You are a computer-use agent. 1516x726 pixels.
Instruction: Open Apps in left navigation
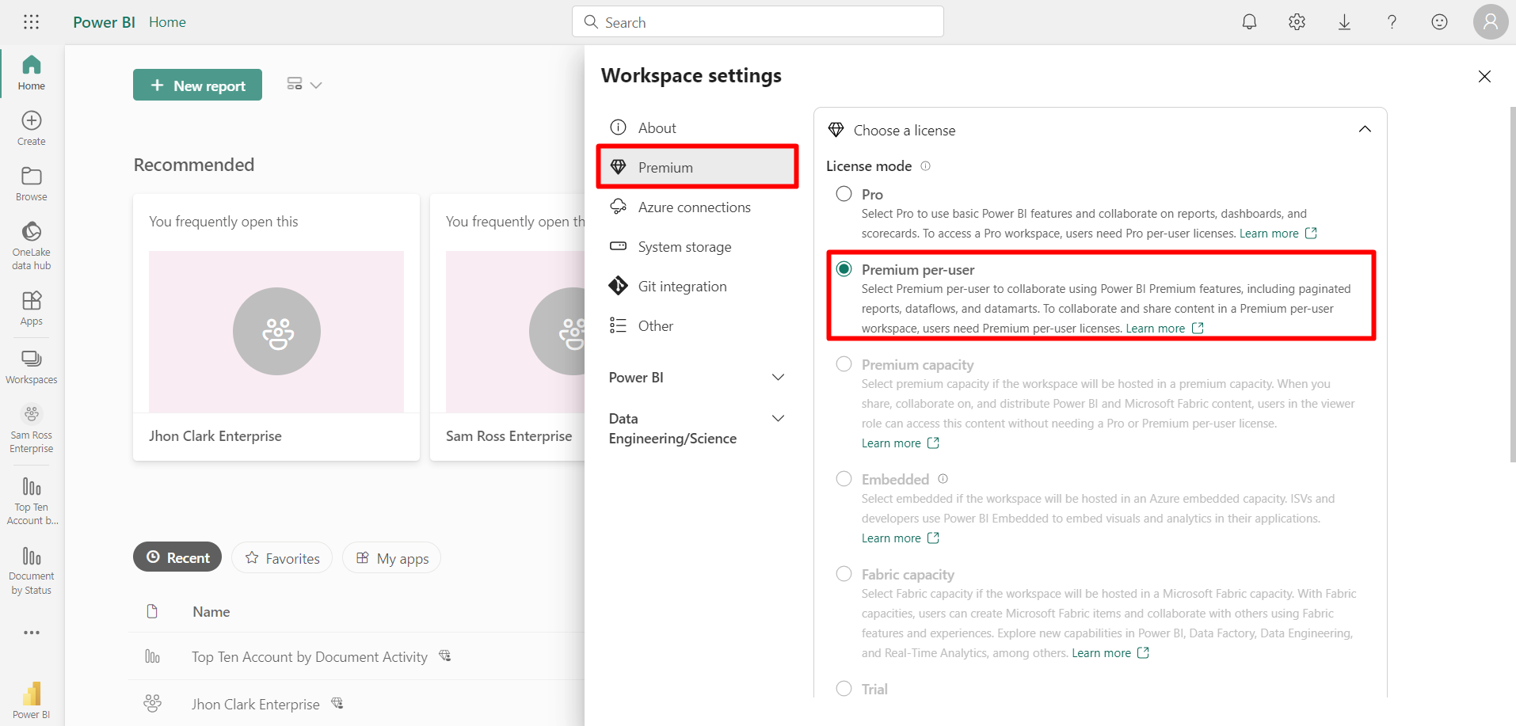point(32,308)
